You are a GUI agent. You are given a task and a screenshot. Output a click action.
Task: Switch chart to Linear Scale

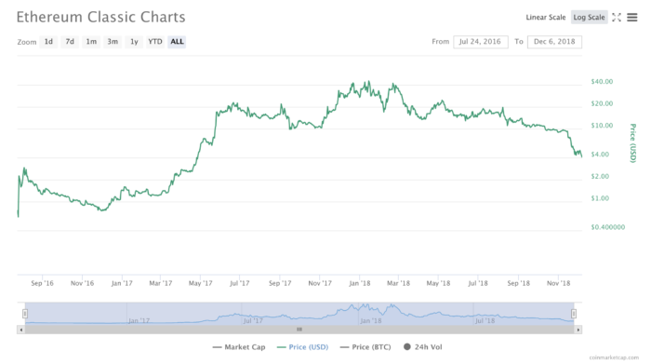click(546, 17)
